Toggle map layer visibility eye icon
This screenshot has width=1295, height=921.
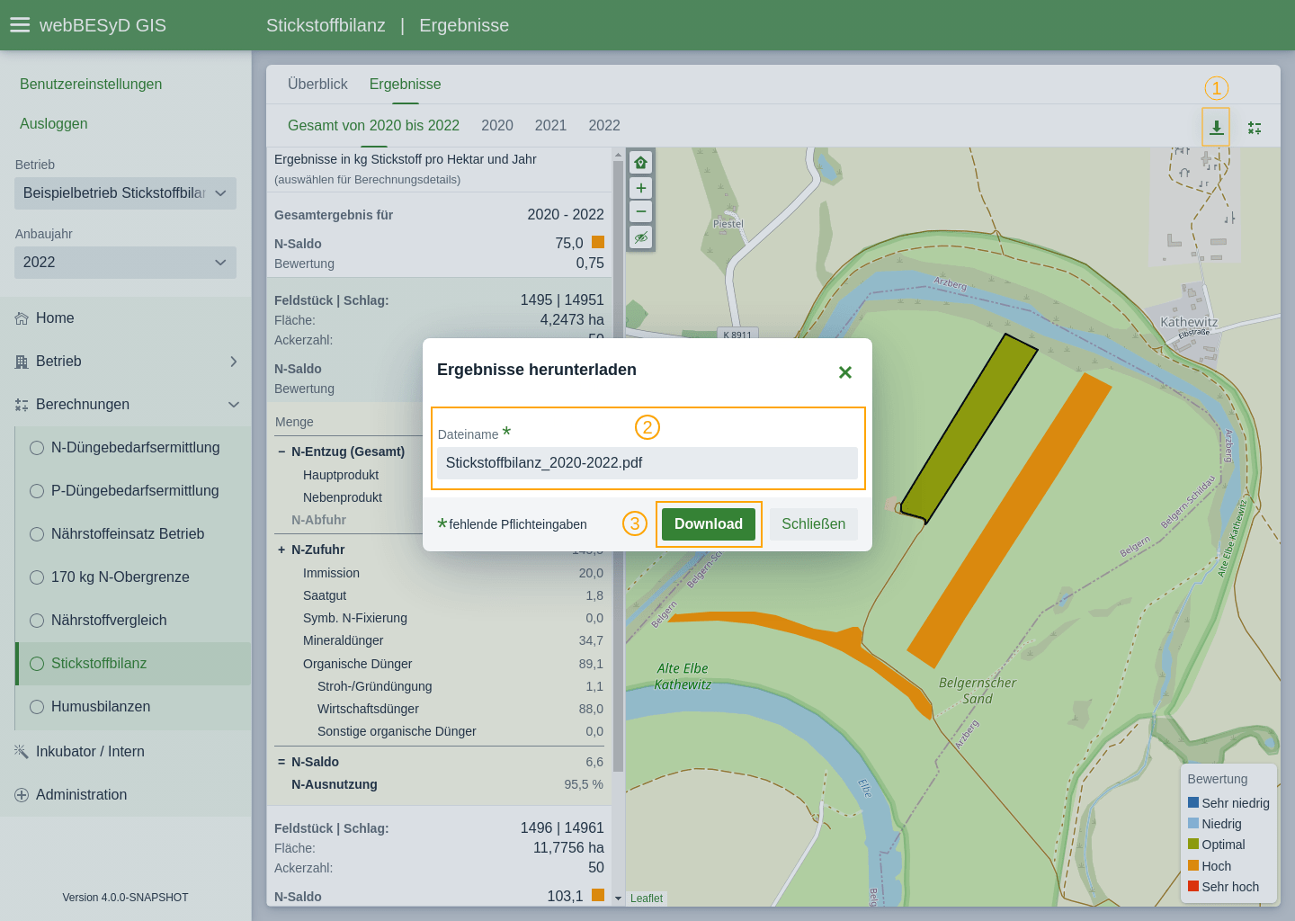point(640,237)
